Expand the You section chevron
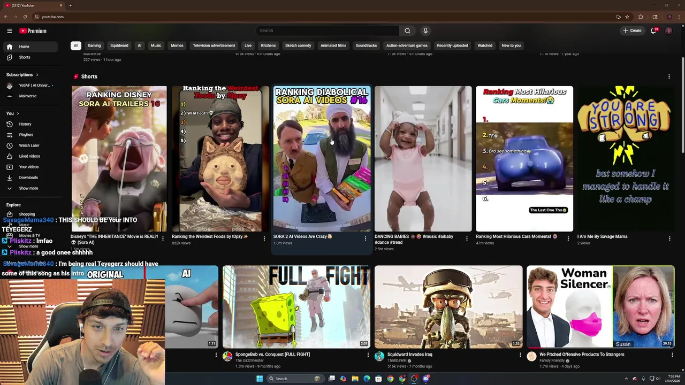 18,113
